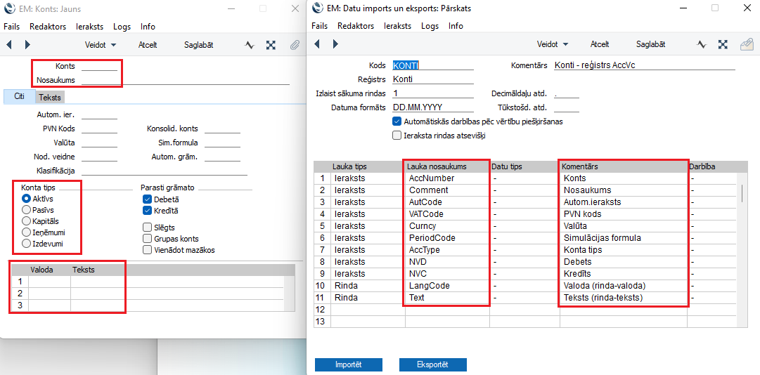Switch to the Teksts tab
Image resolution: width=760 pixels, height=375 pixels.
tap(50, 97)
